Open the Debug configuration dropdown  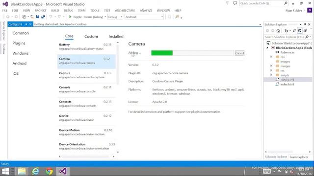click(115, 17)
